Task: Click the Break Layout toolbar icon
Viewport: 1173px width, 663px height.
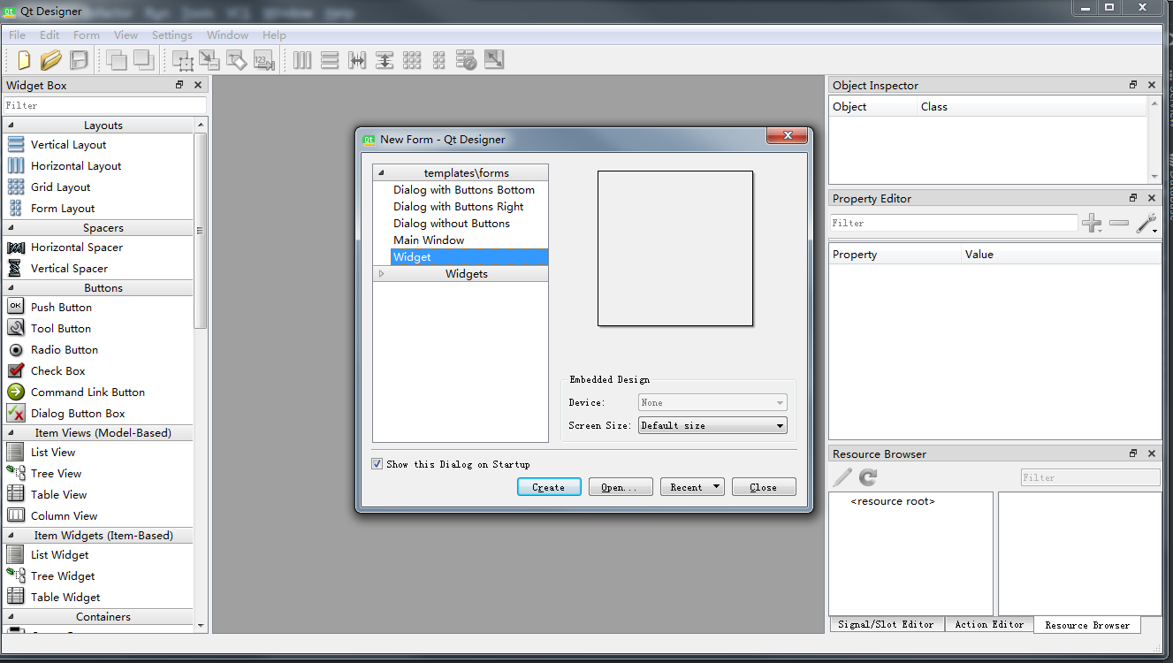Action: pyautogui.click(x=467, y=60)
